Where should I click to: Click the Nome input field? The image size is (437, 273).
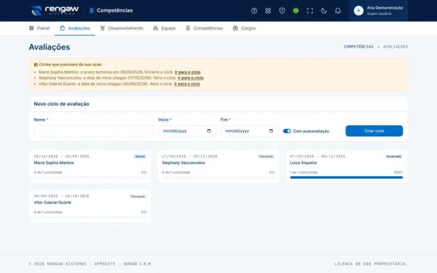[94, 131]
